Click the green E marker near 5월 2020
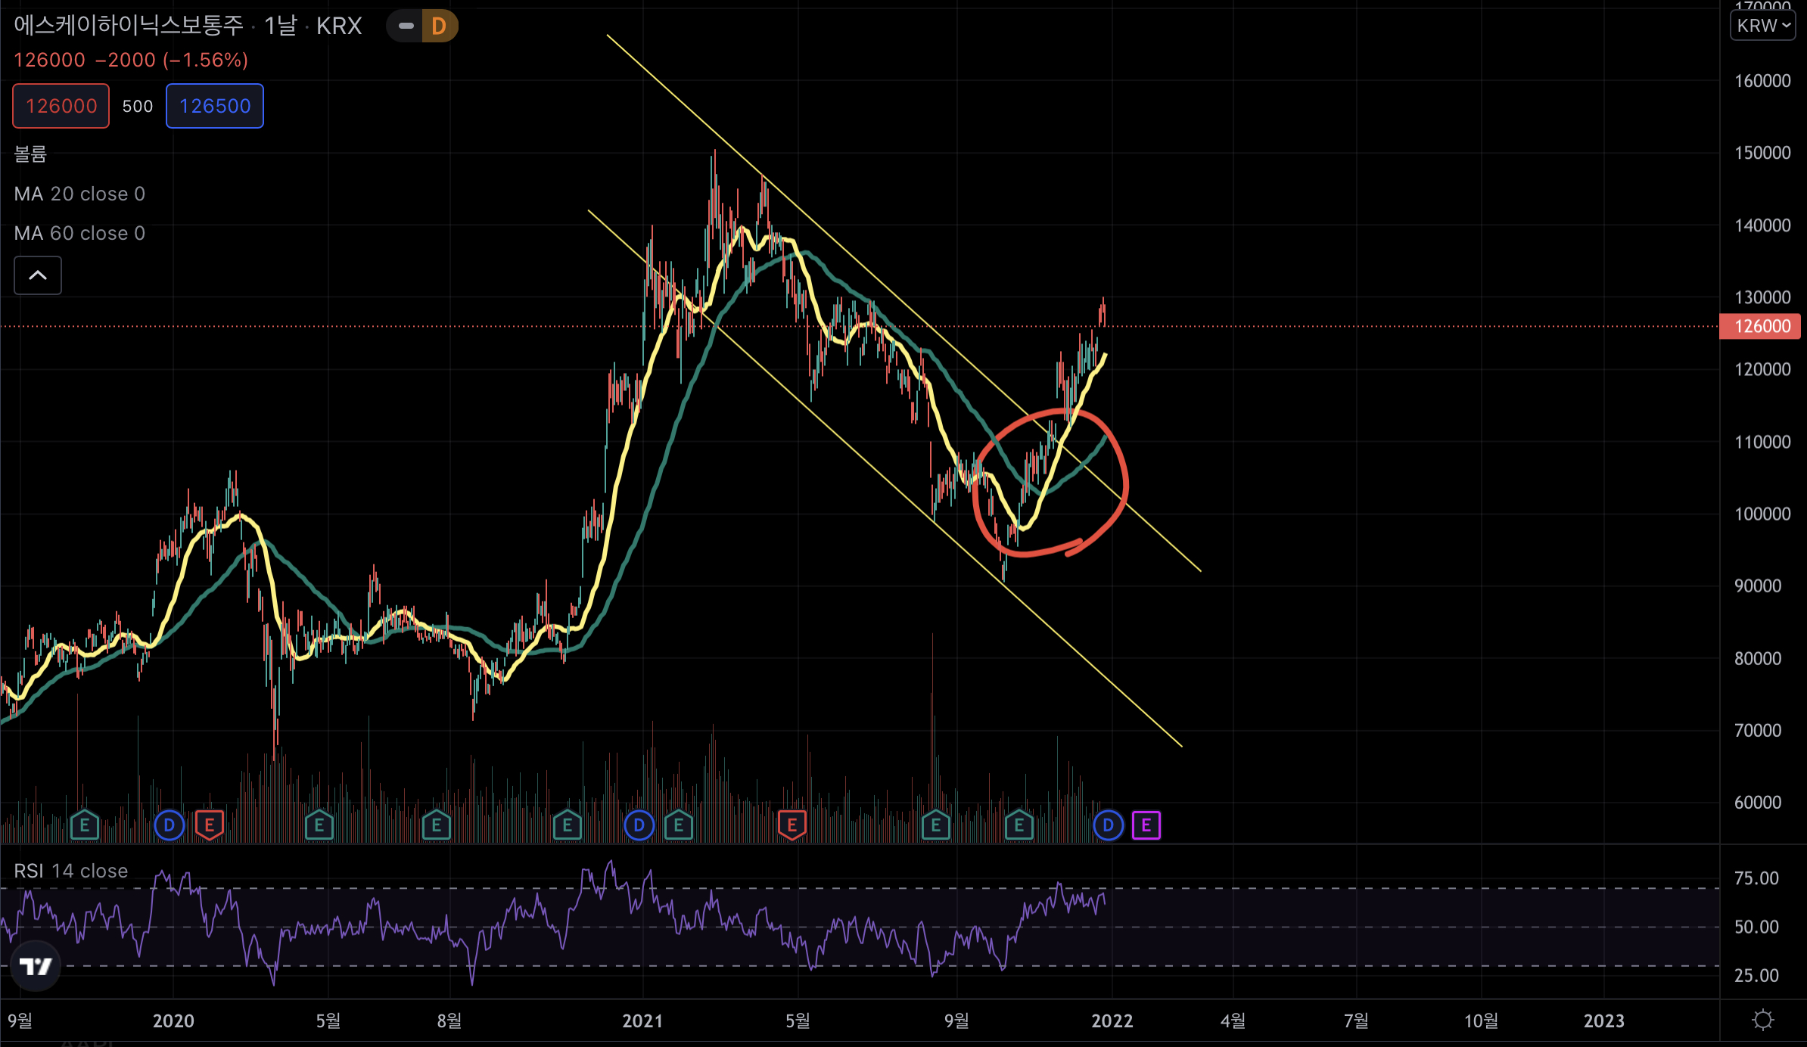1807x1047 pixels. click(319, 825)
